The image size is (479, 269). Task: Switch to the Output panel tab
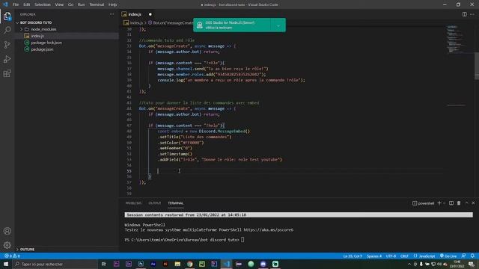click(x=155, y=203)
